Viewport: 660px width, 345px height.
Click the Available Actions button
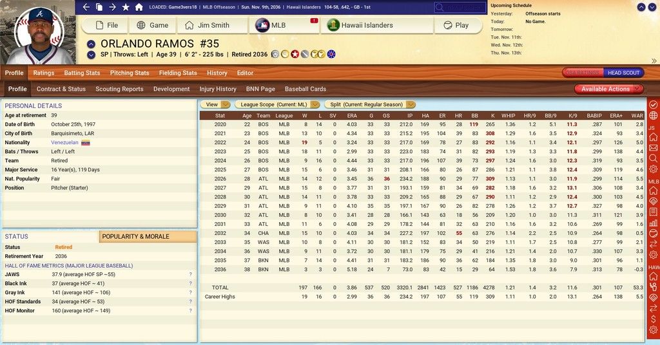pos(609,89)
